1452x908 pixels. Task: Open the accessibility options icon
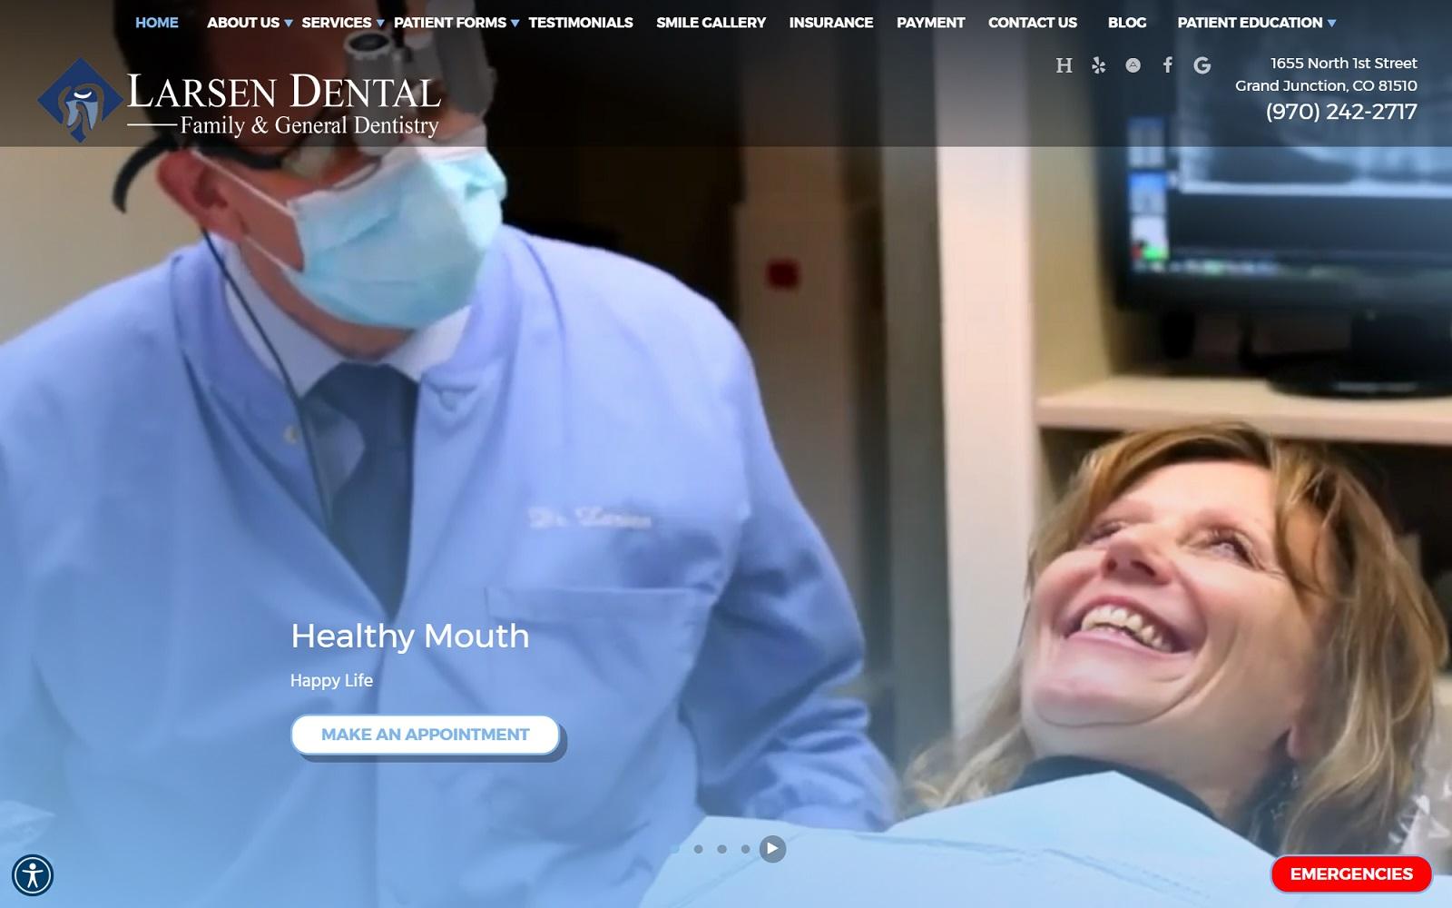coord(33,875)
